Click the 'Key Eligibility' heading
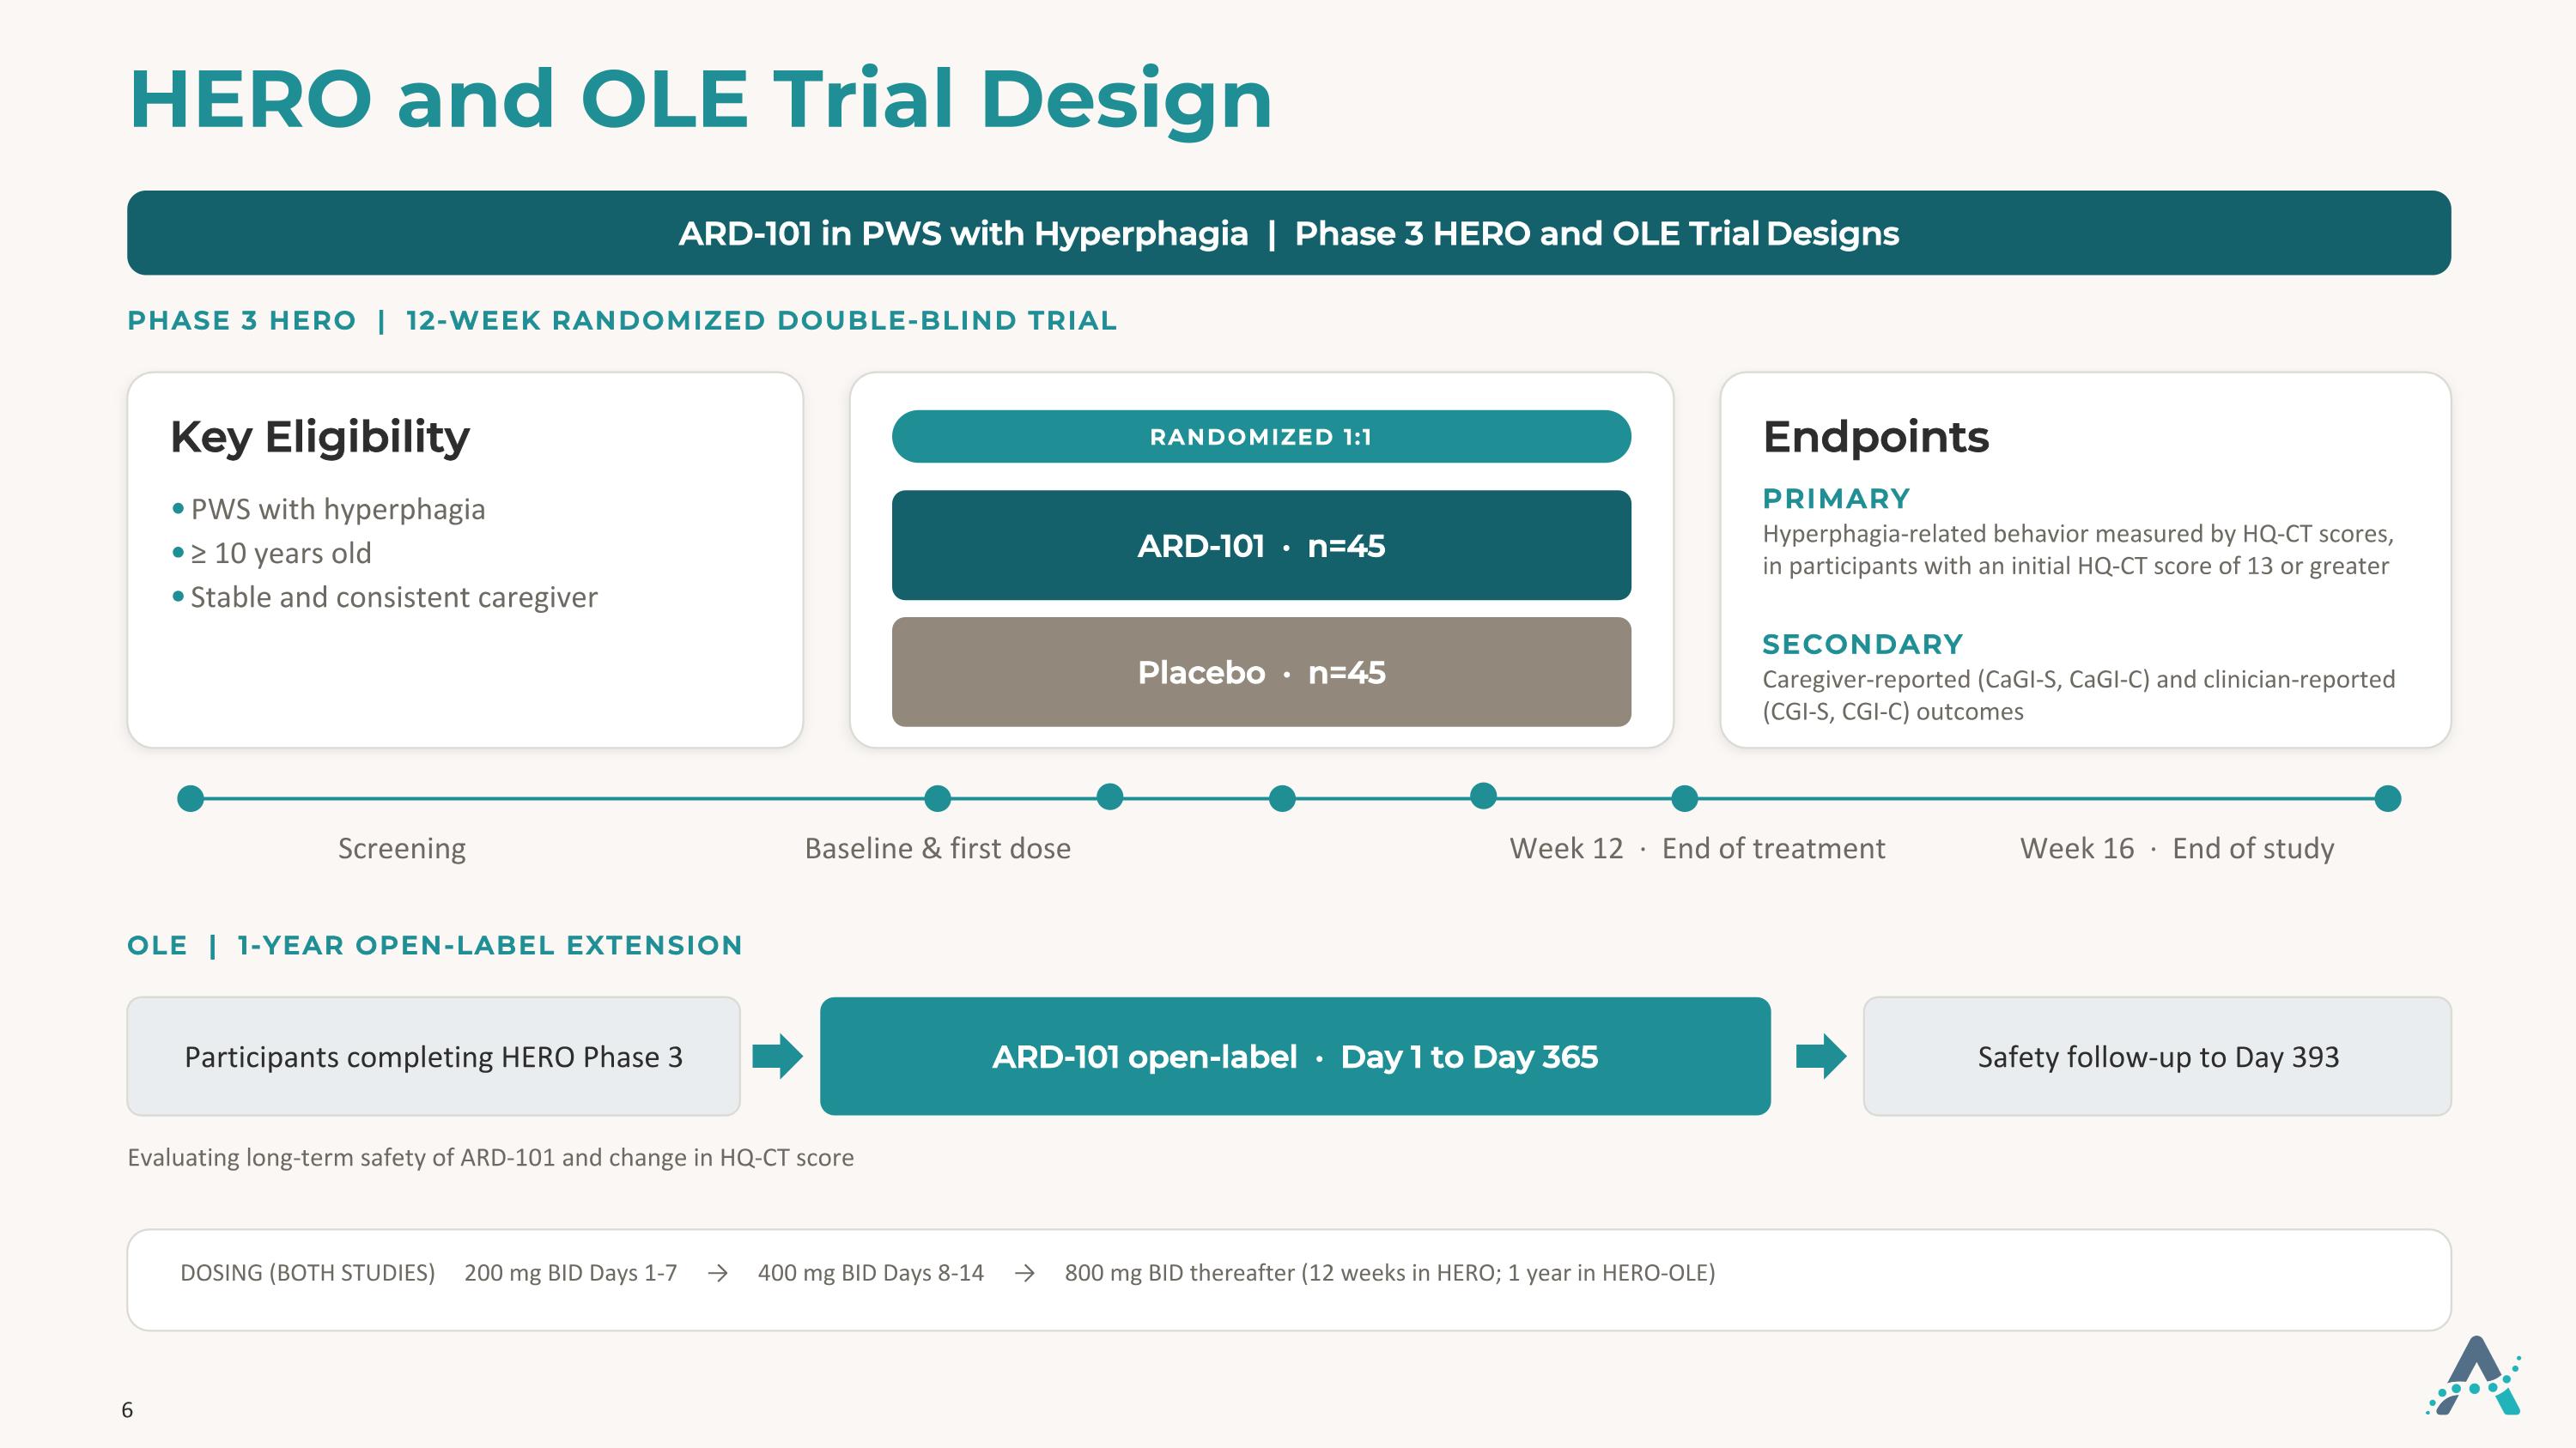Viewport: 2576px width, 1448px height. pos(320,438)
